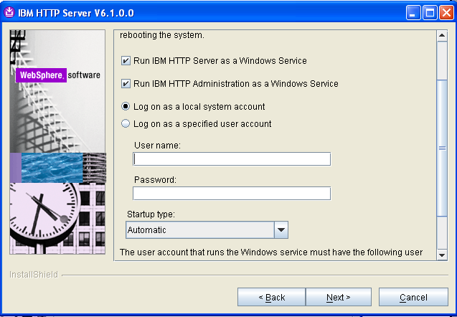Screen dimensions: 457x317
Task: Go Back to previous installer step
Action: 272,297
